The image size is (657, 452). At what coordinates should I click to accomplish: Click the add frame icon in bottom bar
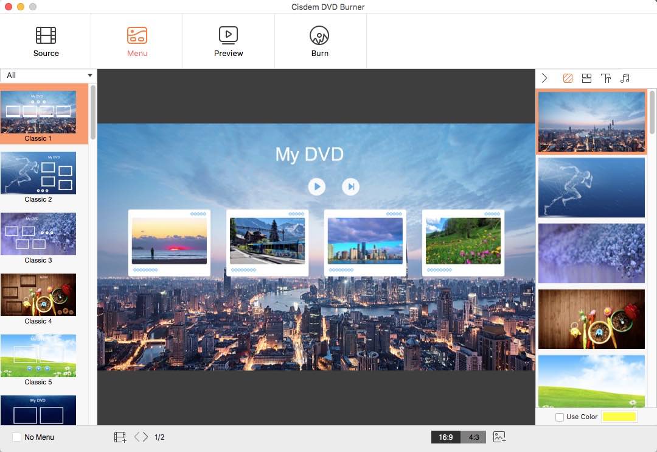120,437
